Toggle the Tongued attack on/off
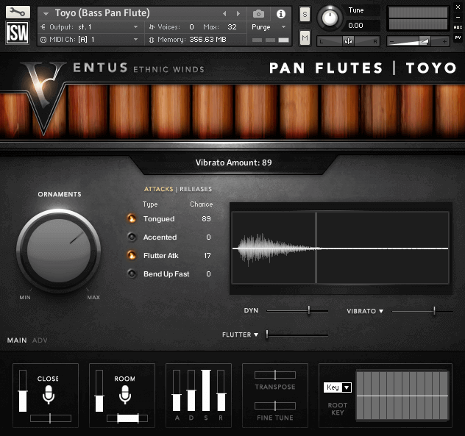Viewport: 465px width, 436px height. [132, 218]
